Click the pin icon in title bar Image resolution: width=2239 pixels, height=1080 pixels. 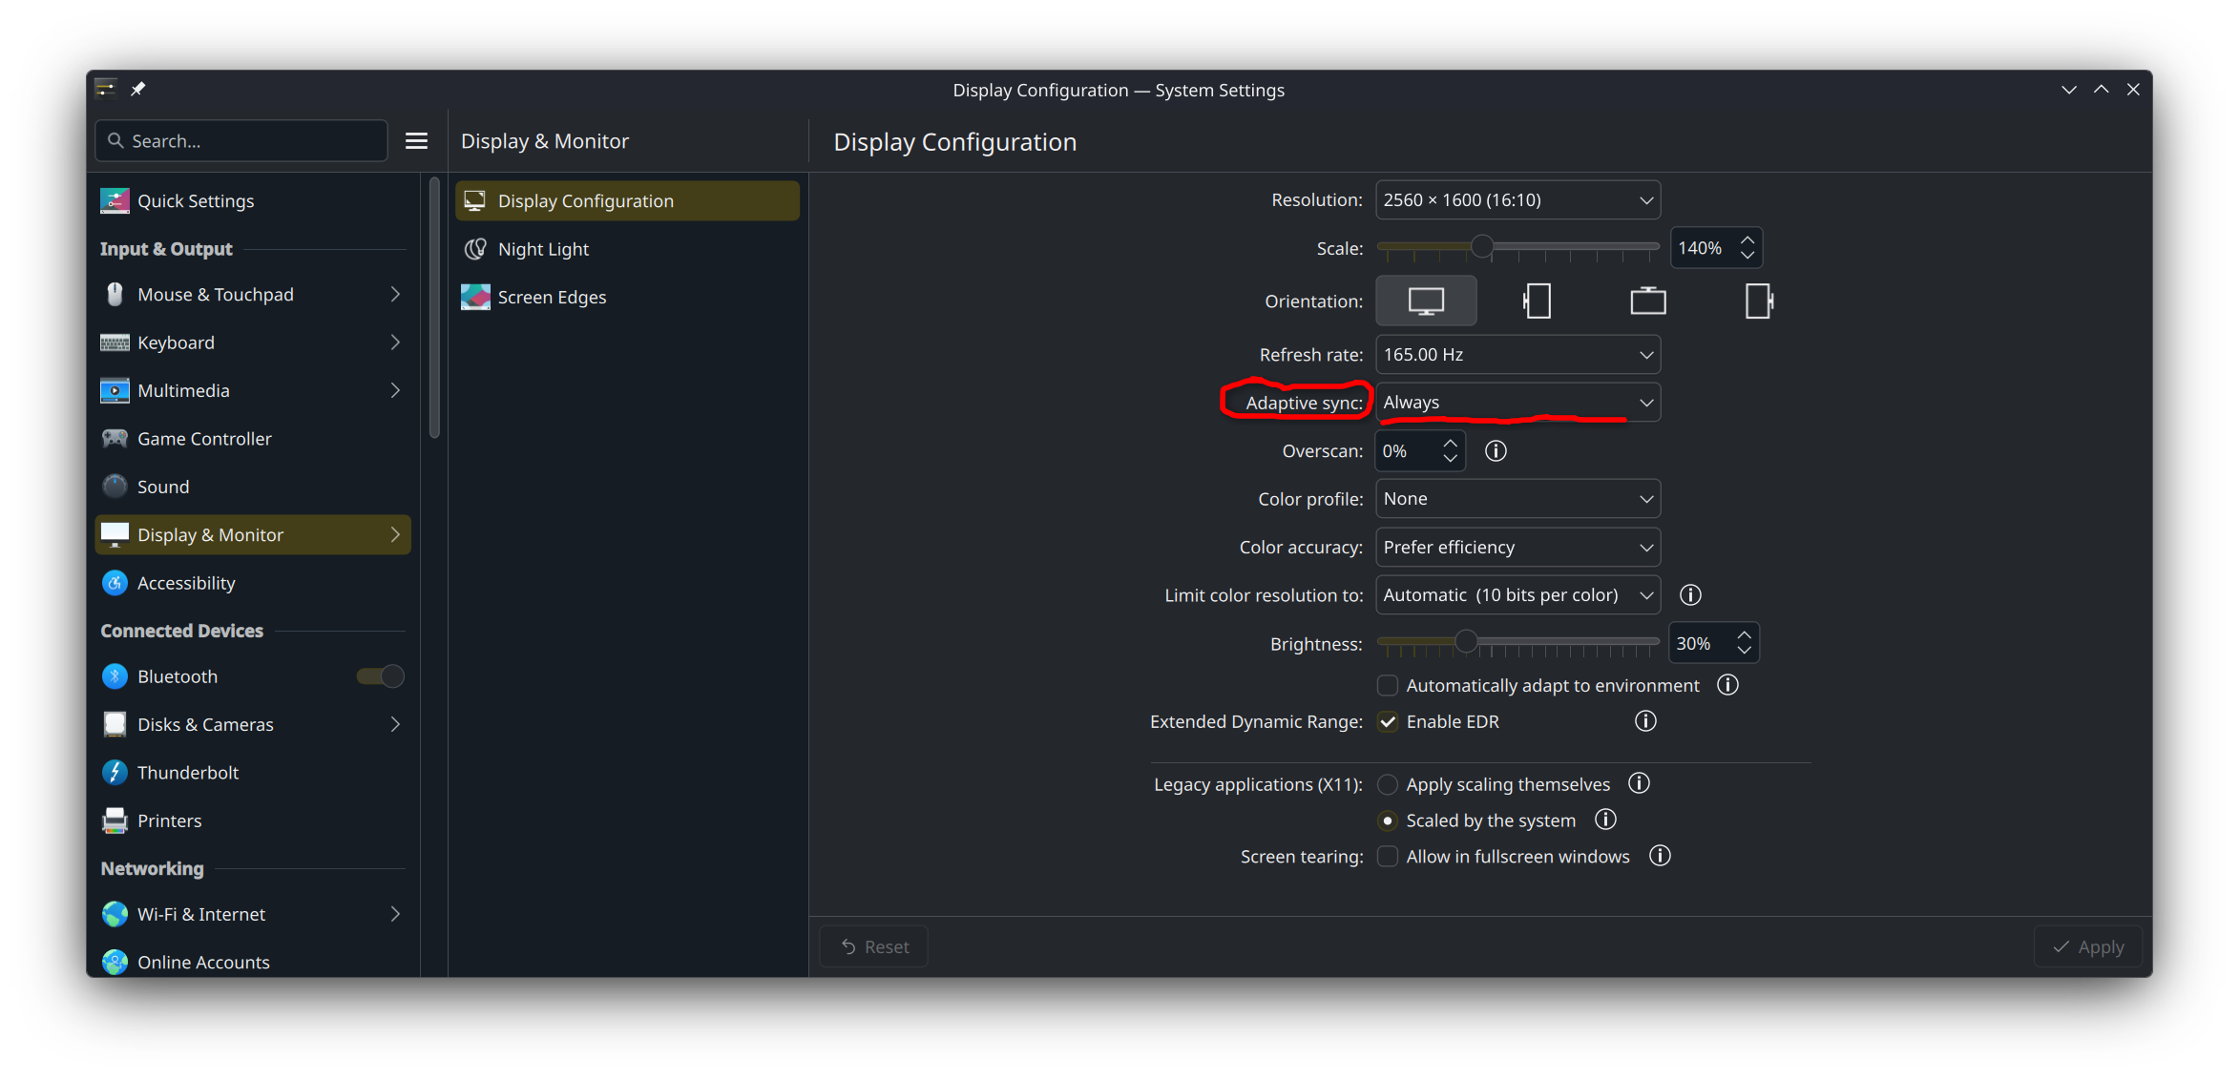(x=138, y=89)
